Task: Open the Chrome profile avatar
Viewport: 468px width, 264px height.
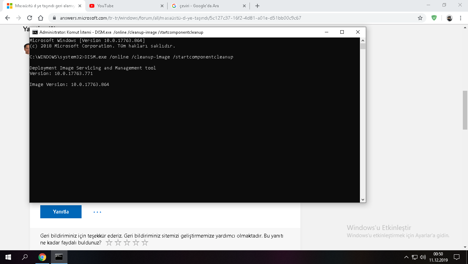Action: (449, 18)
